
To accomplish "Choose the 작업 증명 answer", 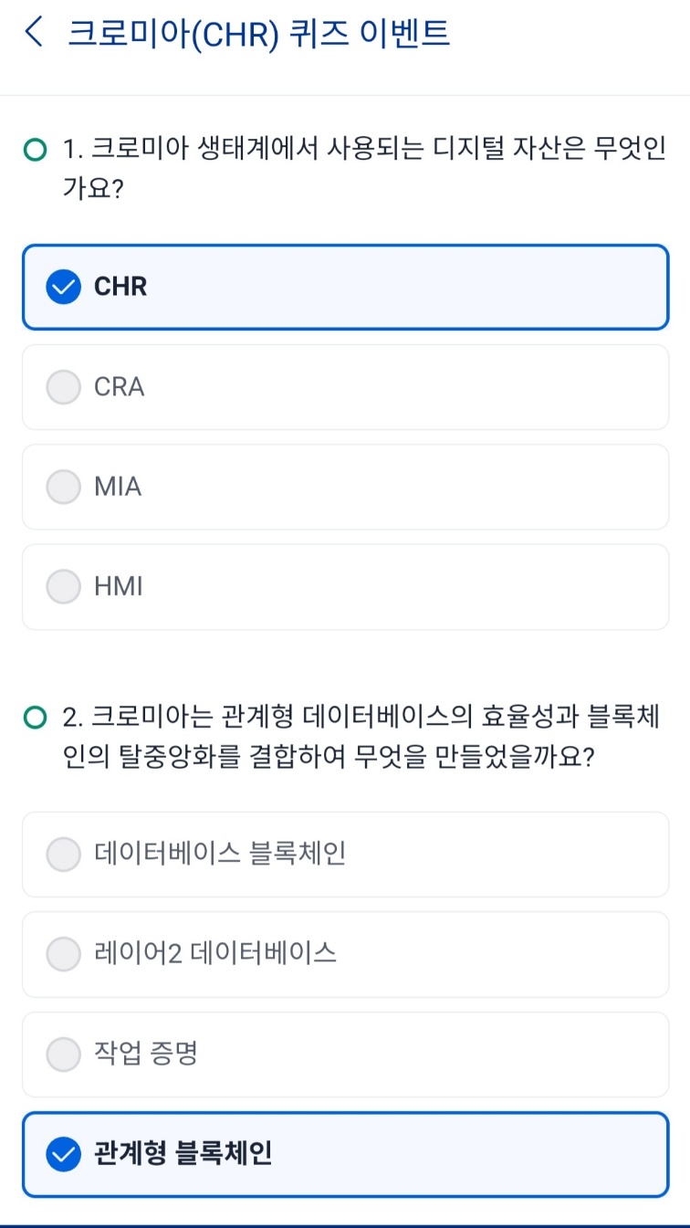I will 345,1055.
